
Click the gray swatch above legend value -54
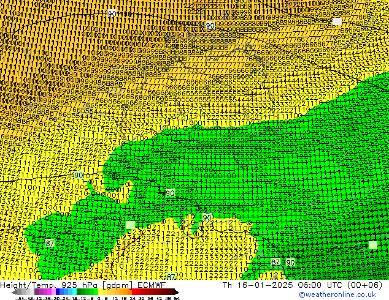[x=20, y=292]
